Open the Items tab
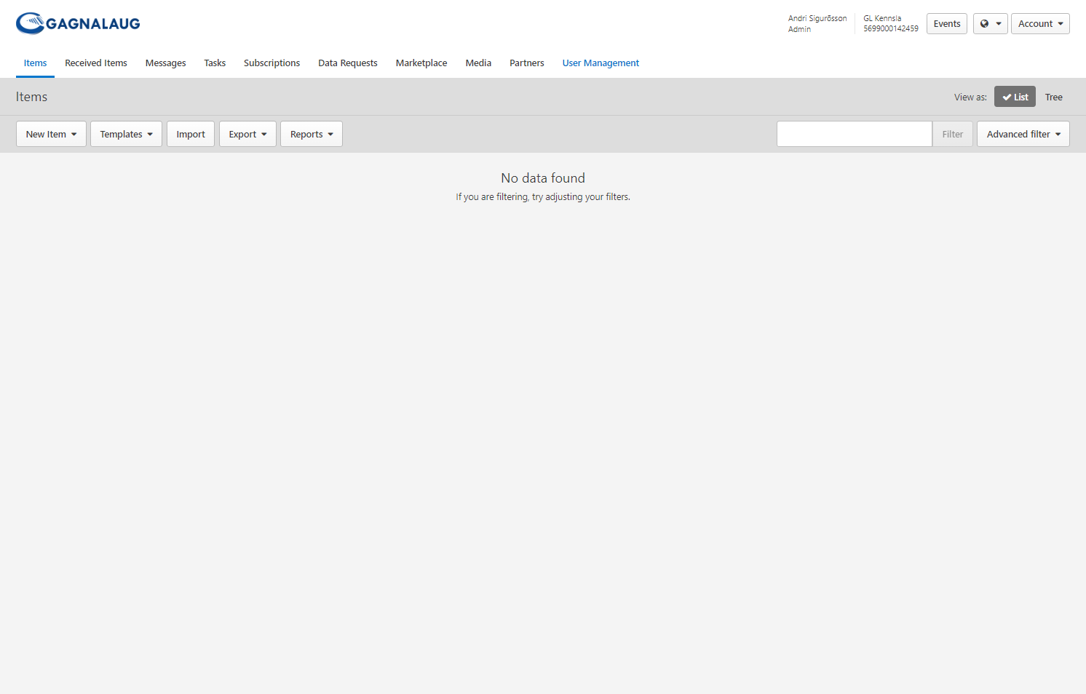1086x694 pixels. (x=35, y=63)
